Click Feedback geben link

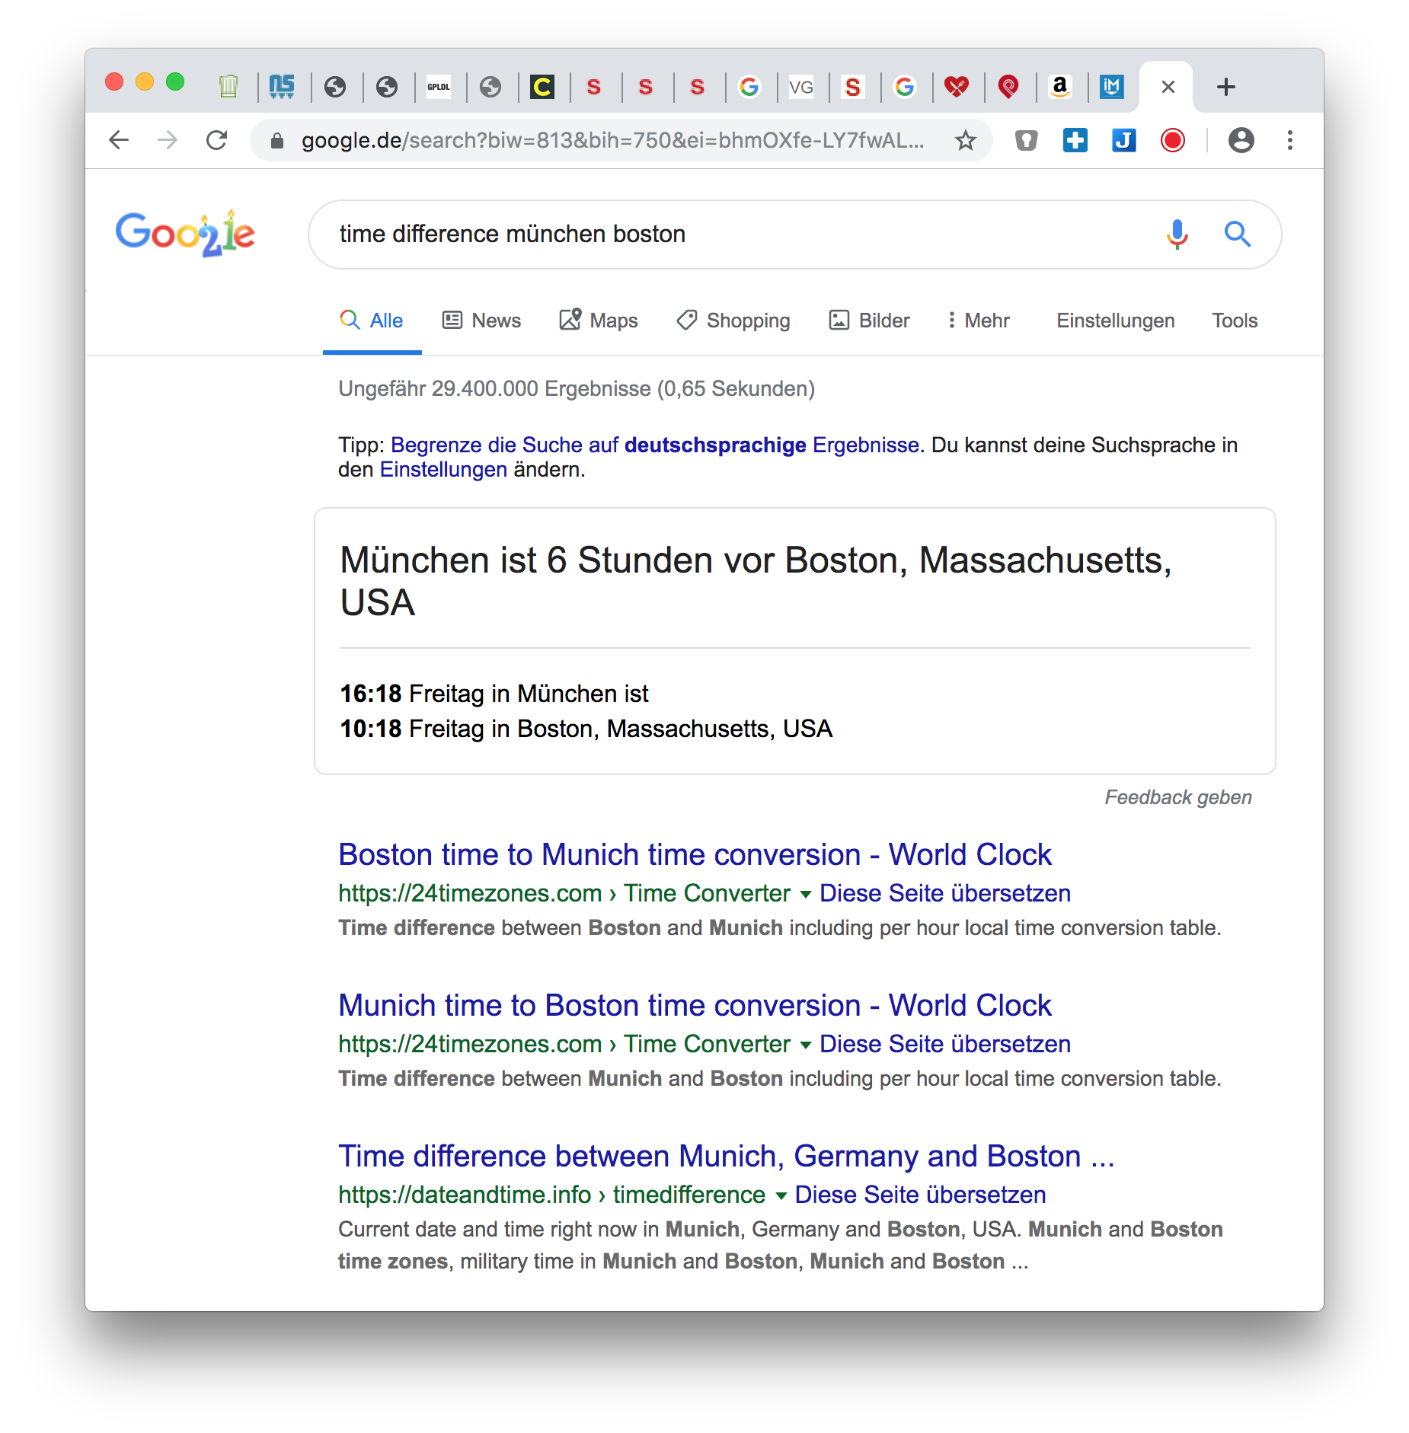click(x=1178, y=797)
